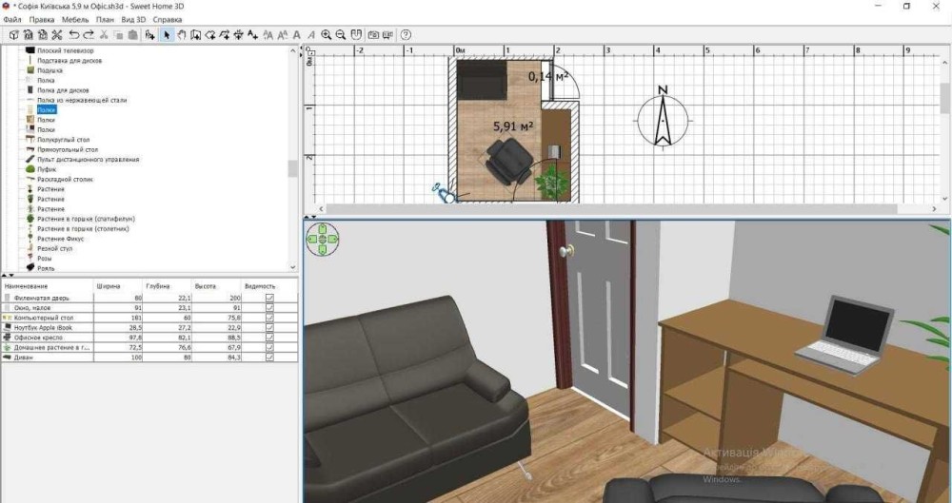Open the Мебель menu
The height and width of the screenshot is (503, 952).
tap(74, 19)
